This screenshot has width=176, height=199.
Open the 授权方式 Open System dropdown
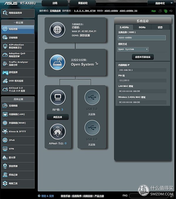(133, 49)
